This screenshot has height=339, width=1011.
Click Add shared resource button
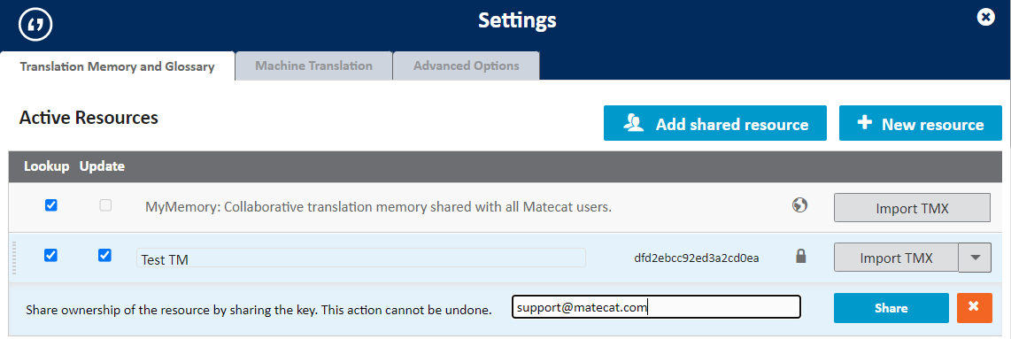click(715, 123)
